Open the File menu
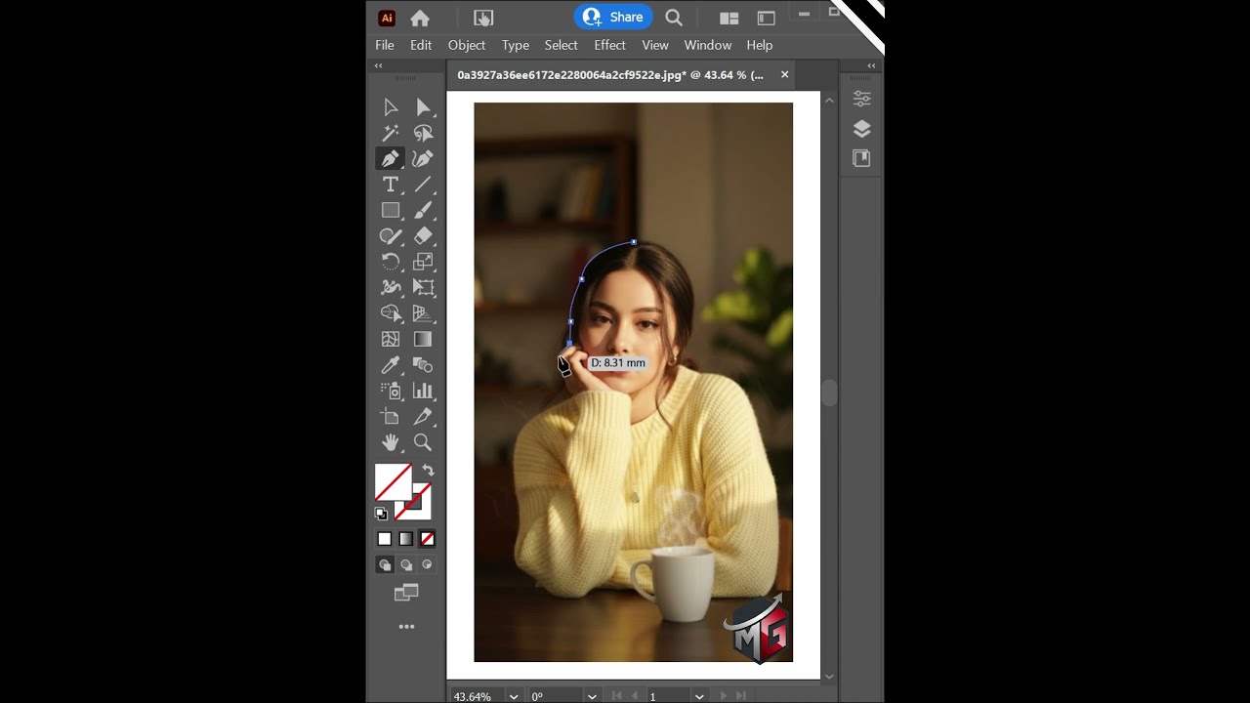1250x703 pixels. [385, 45]
